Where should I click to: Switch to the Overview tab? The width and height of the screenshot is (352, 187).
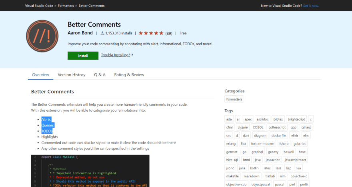pos(40,74)
